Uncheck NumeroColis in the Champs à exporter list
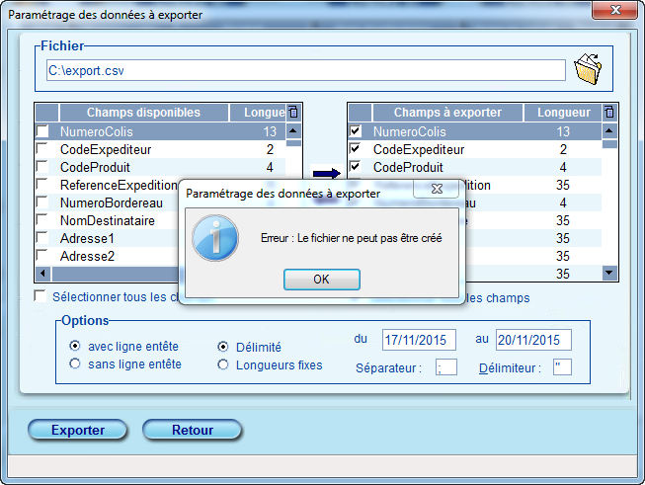Viewport: 645px width, 485px height. tap(356, 131)
